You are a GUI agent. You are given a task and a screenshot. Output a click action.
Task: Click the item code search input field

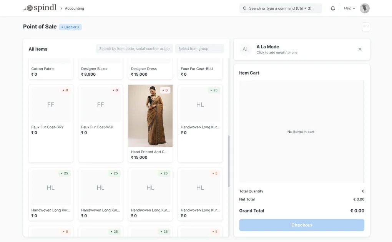134,48
